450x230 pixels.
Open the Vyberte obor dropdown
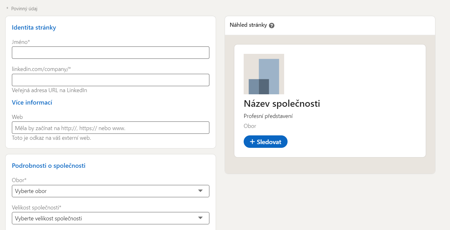[x=110, y=191]
